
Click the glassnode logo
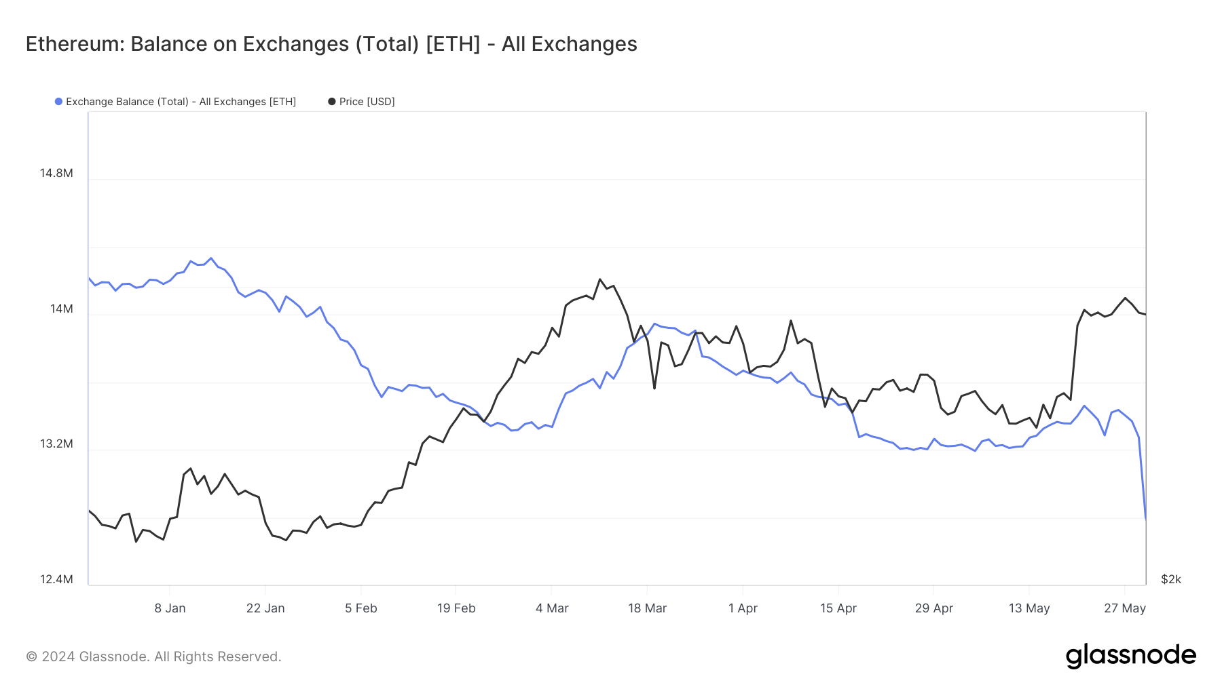click(x=1130, y=656)
